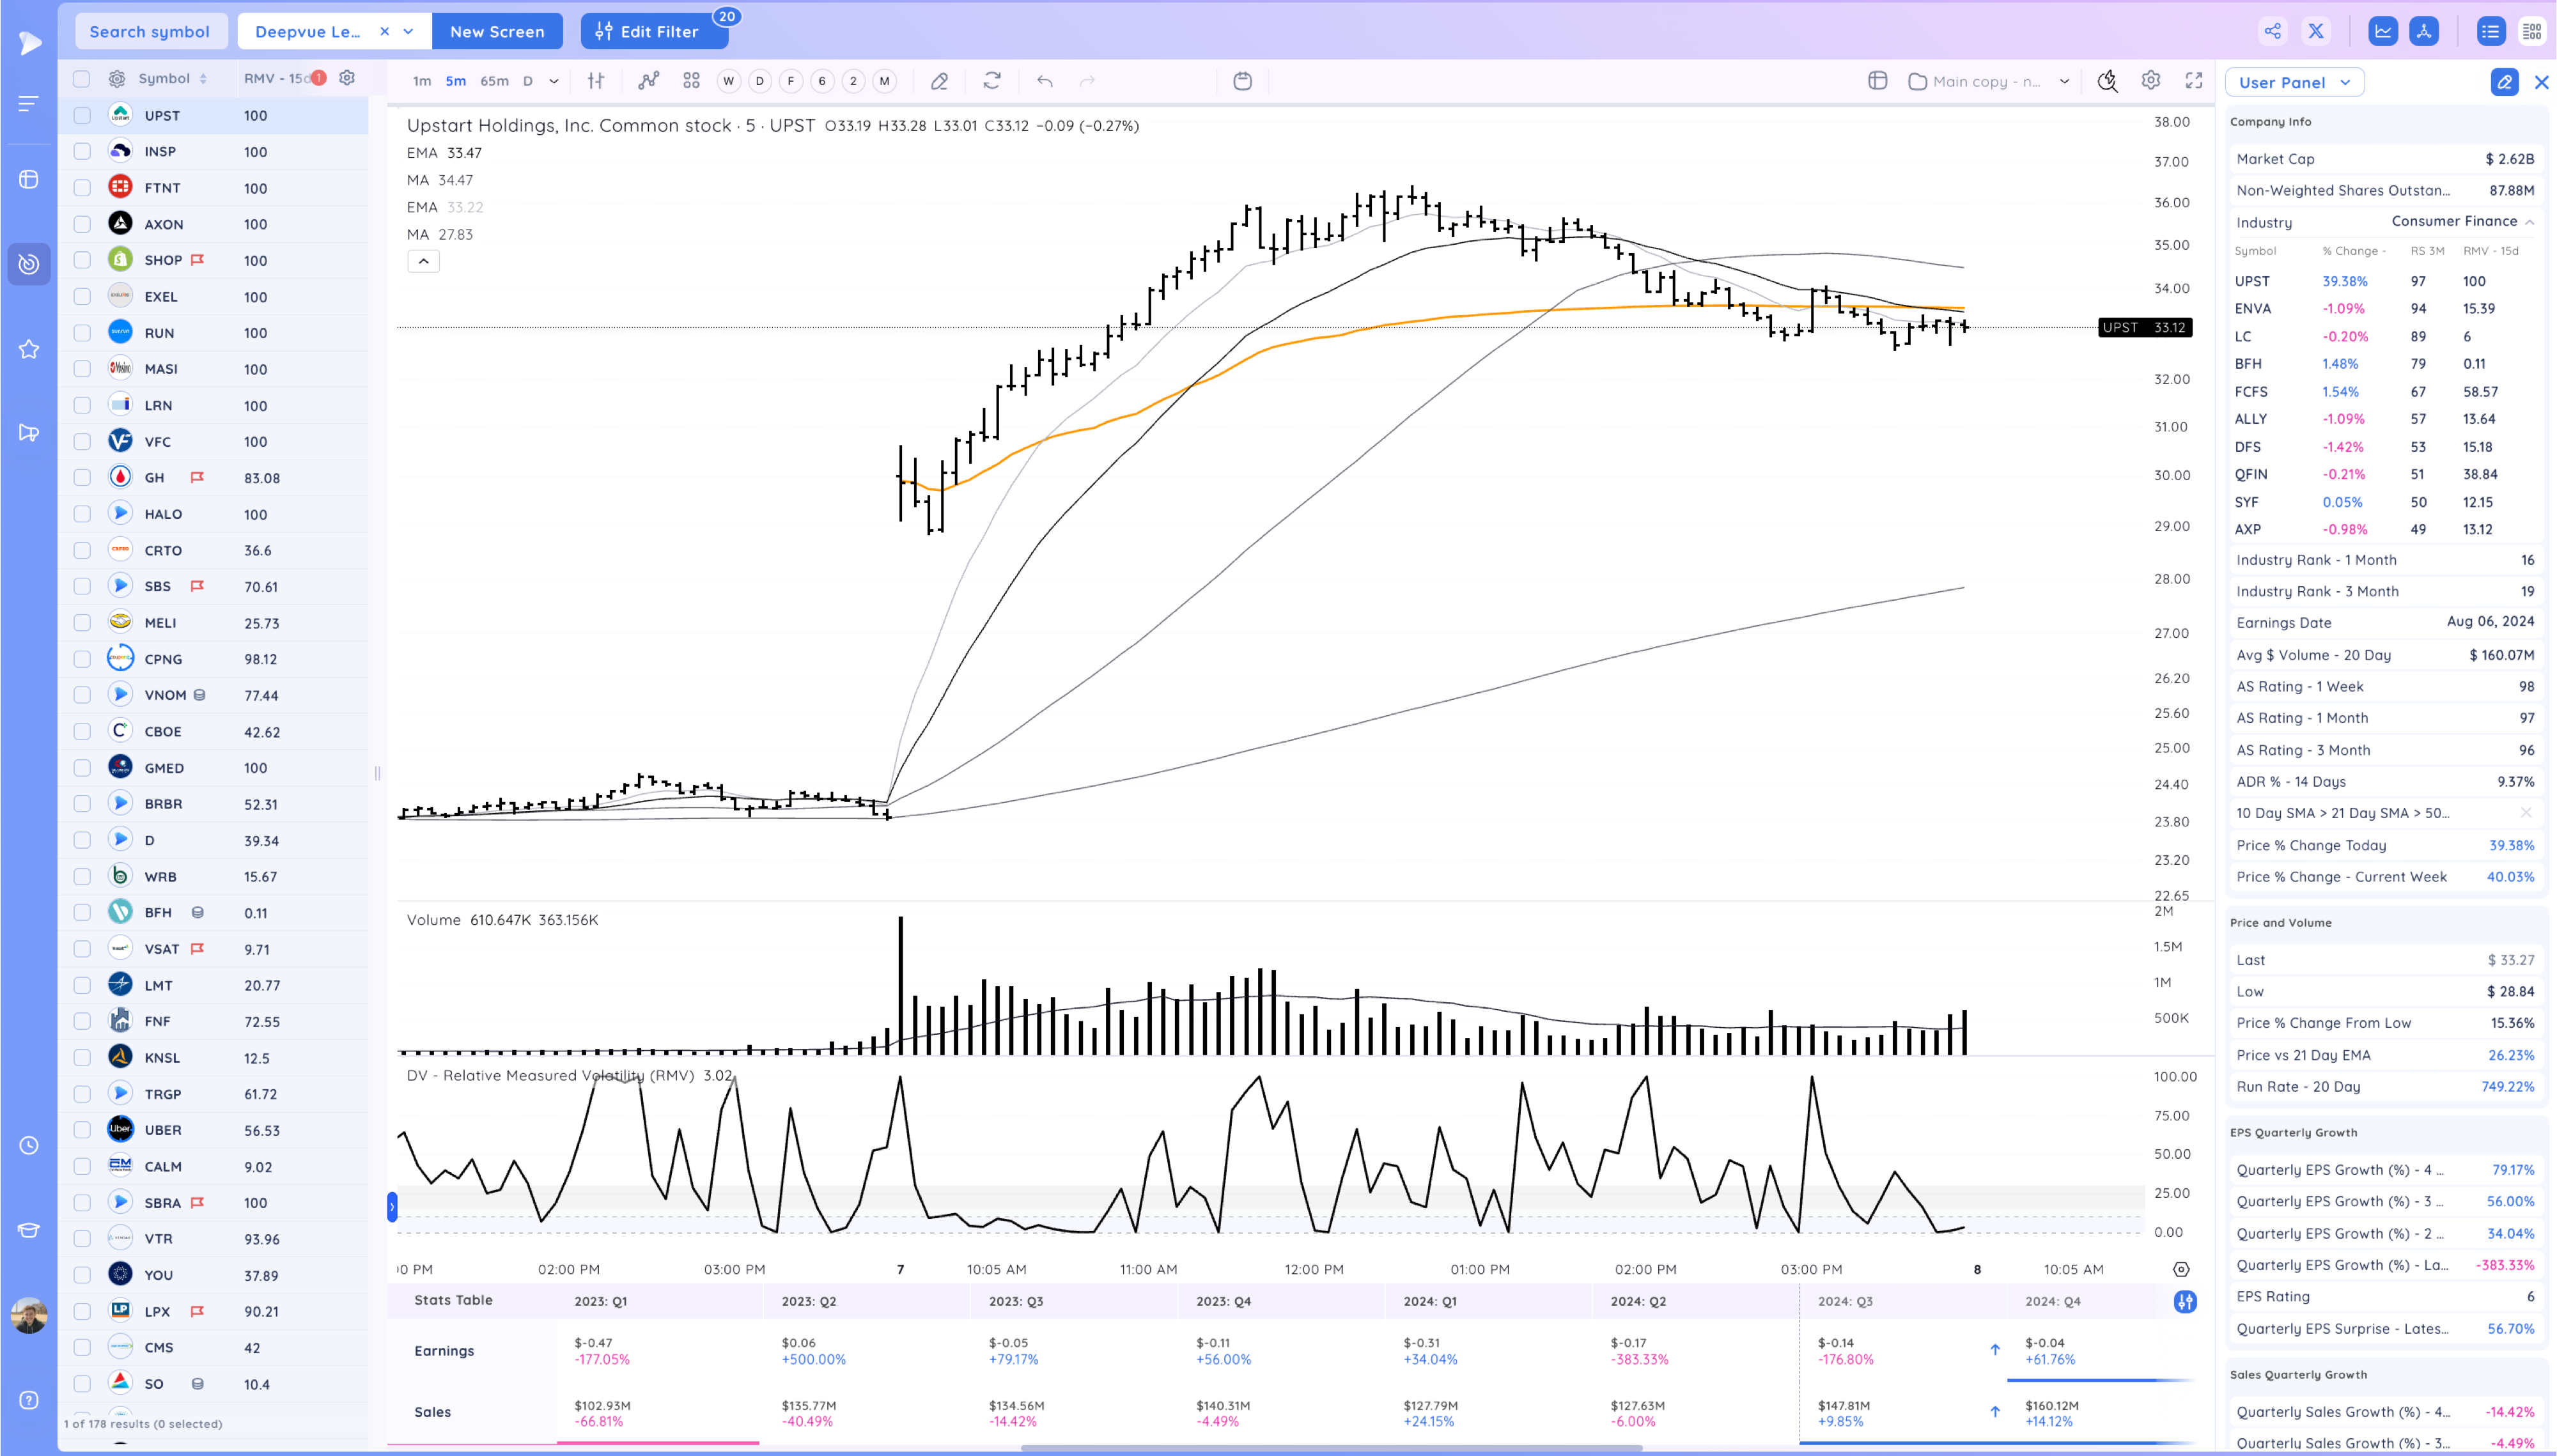This screenshot has width=2557, height=1456.
Task: Click the X (Twitter) share icon
Action: 2316,31
